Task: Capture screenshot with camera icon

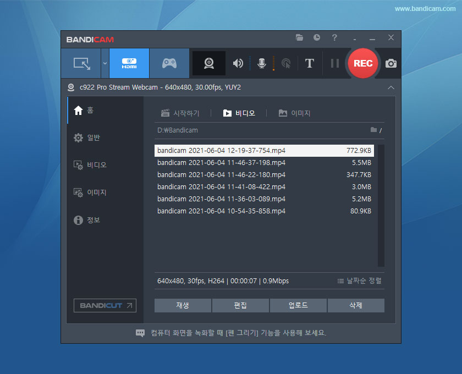Action: point(391,63)
